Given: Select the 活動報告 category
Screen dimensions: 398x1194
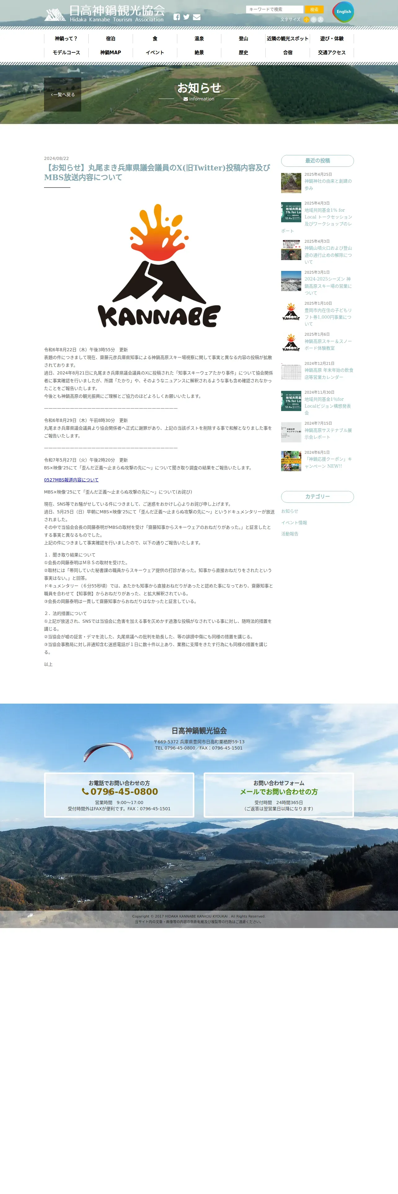Looking at the screenshot, I should coord(290,534).
